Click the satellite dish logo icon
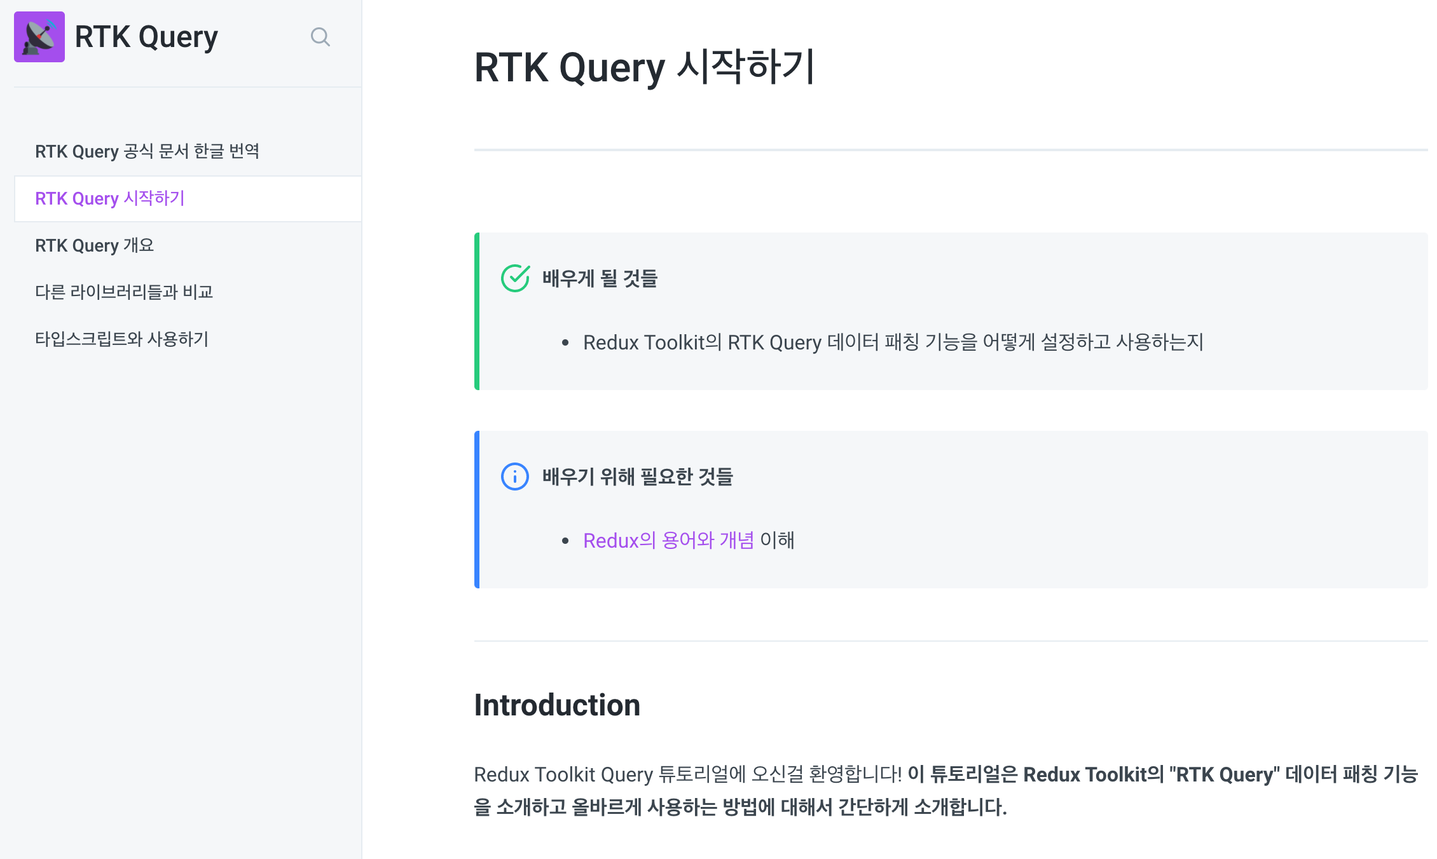The width and height of the screenshot is (1437, 859). pos(39,37)
